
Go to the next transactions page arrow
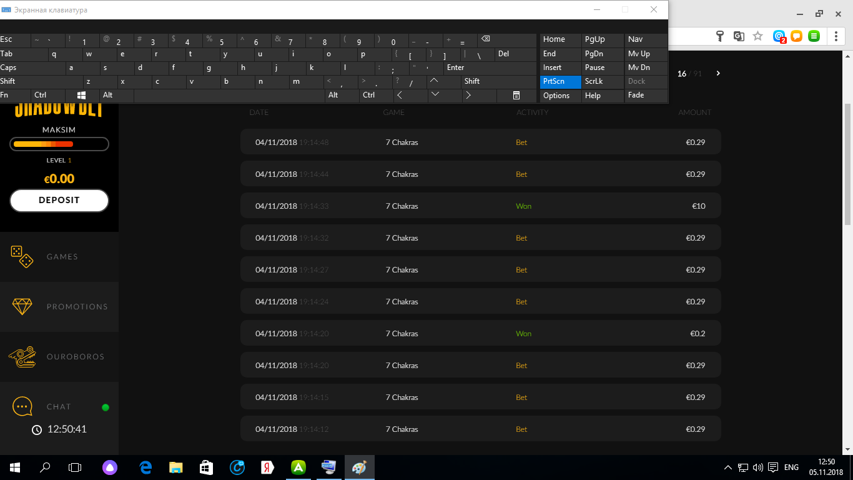click(x=718, y=74)
